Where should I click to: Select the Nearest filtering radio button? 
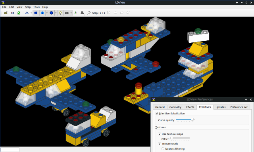coord(163,148)
